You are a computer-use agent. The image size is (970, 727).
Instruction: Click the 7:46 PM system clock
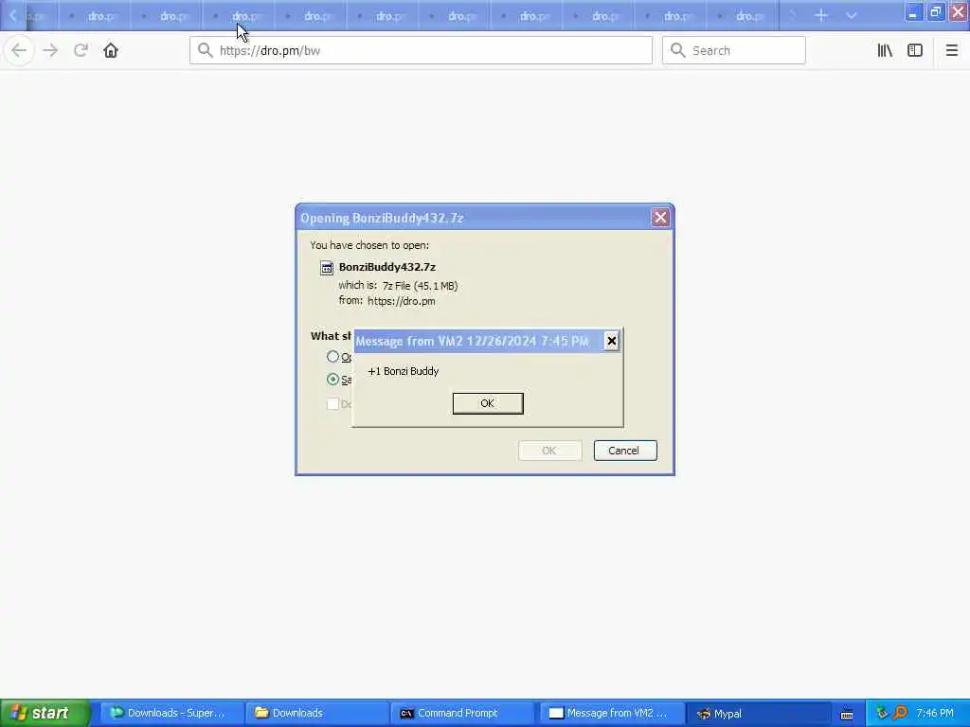[935, 713]
